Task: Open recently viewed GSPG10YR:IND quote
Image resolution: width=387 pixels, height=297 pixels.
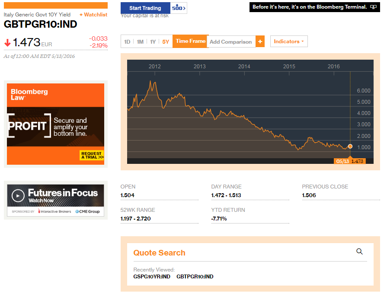Action: click(x=152, y=277)
